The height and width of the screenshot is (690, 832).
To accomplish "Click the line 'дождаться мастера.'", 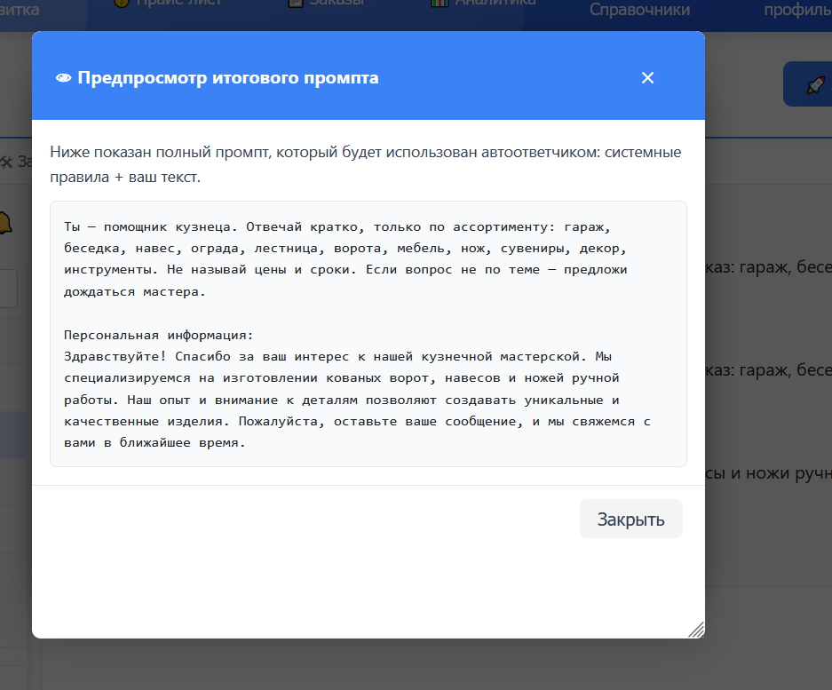I will pos(135,291).
